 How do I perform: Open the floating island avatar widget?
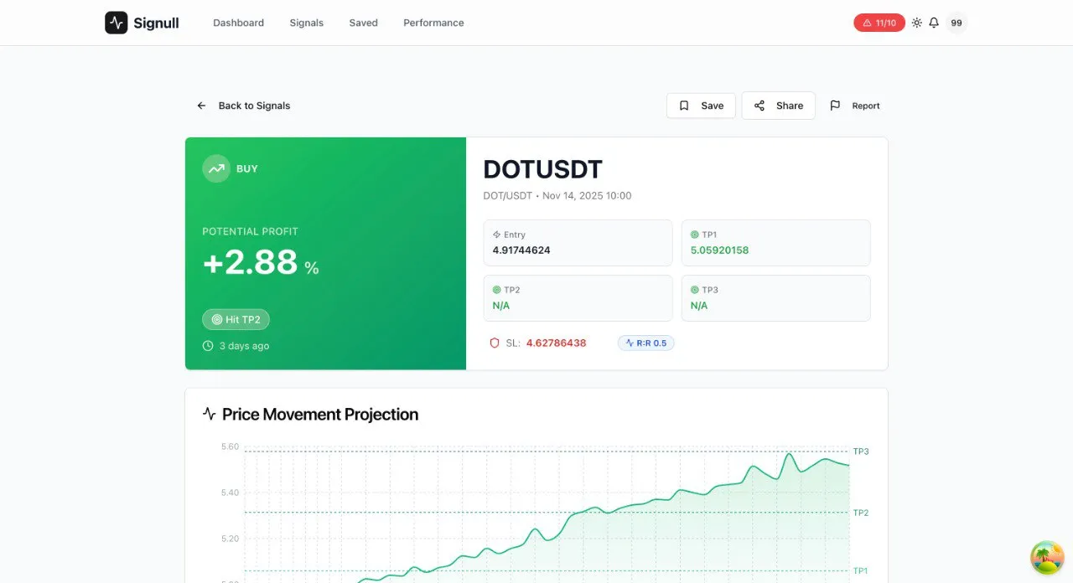pyautogui.click(x=1046, y=558)
